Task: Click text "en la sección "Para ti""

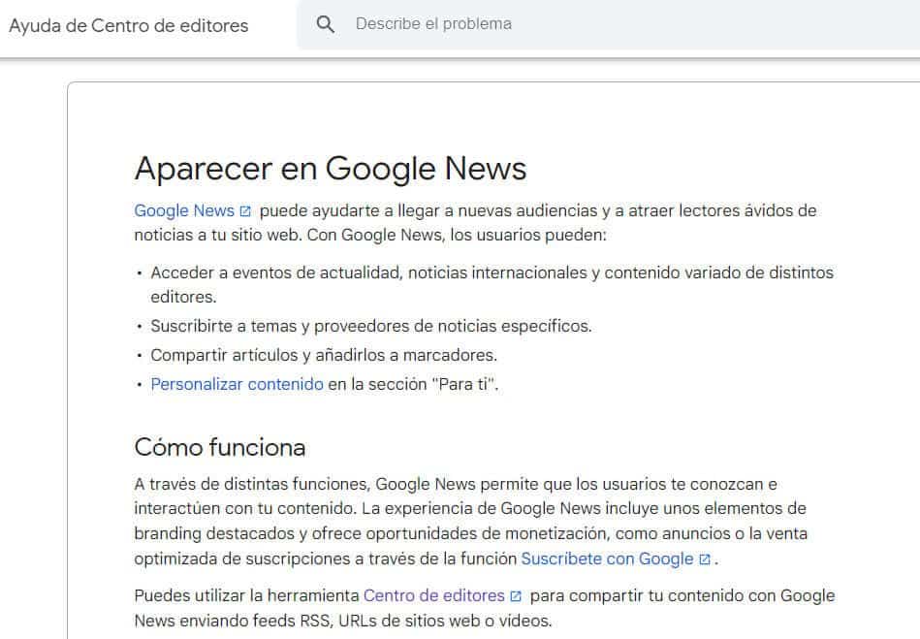Action: 413,384
